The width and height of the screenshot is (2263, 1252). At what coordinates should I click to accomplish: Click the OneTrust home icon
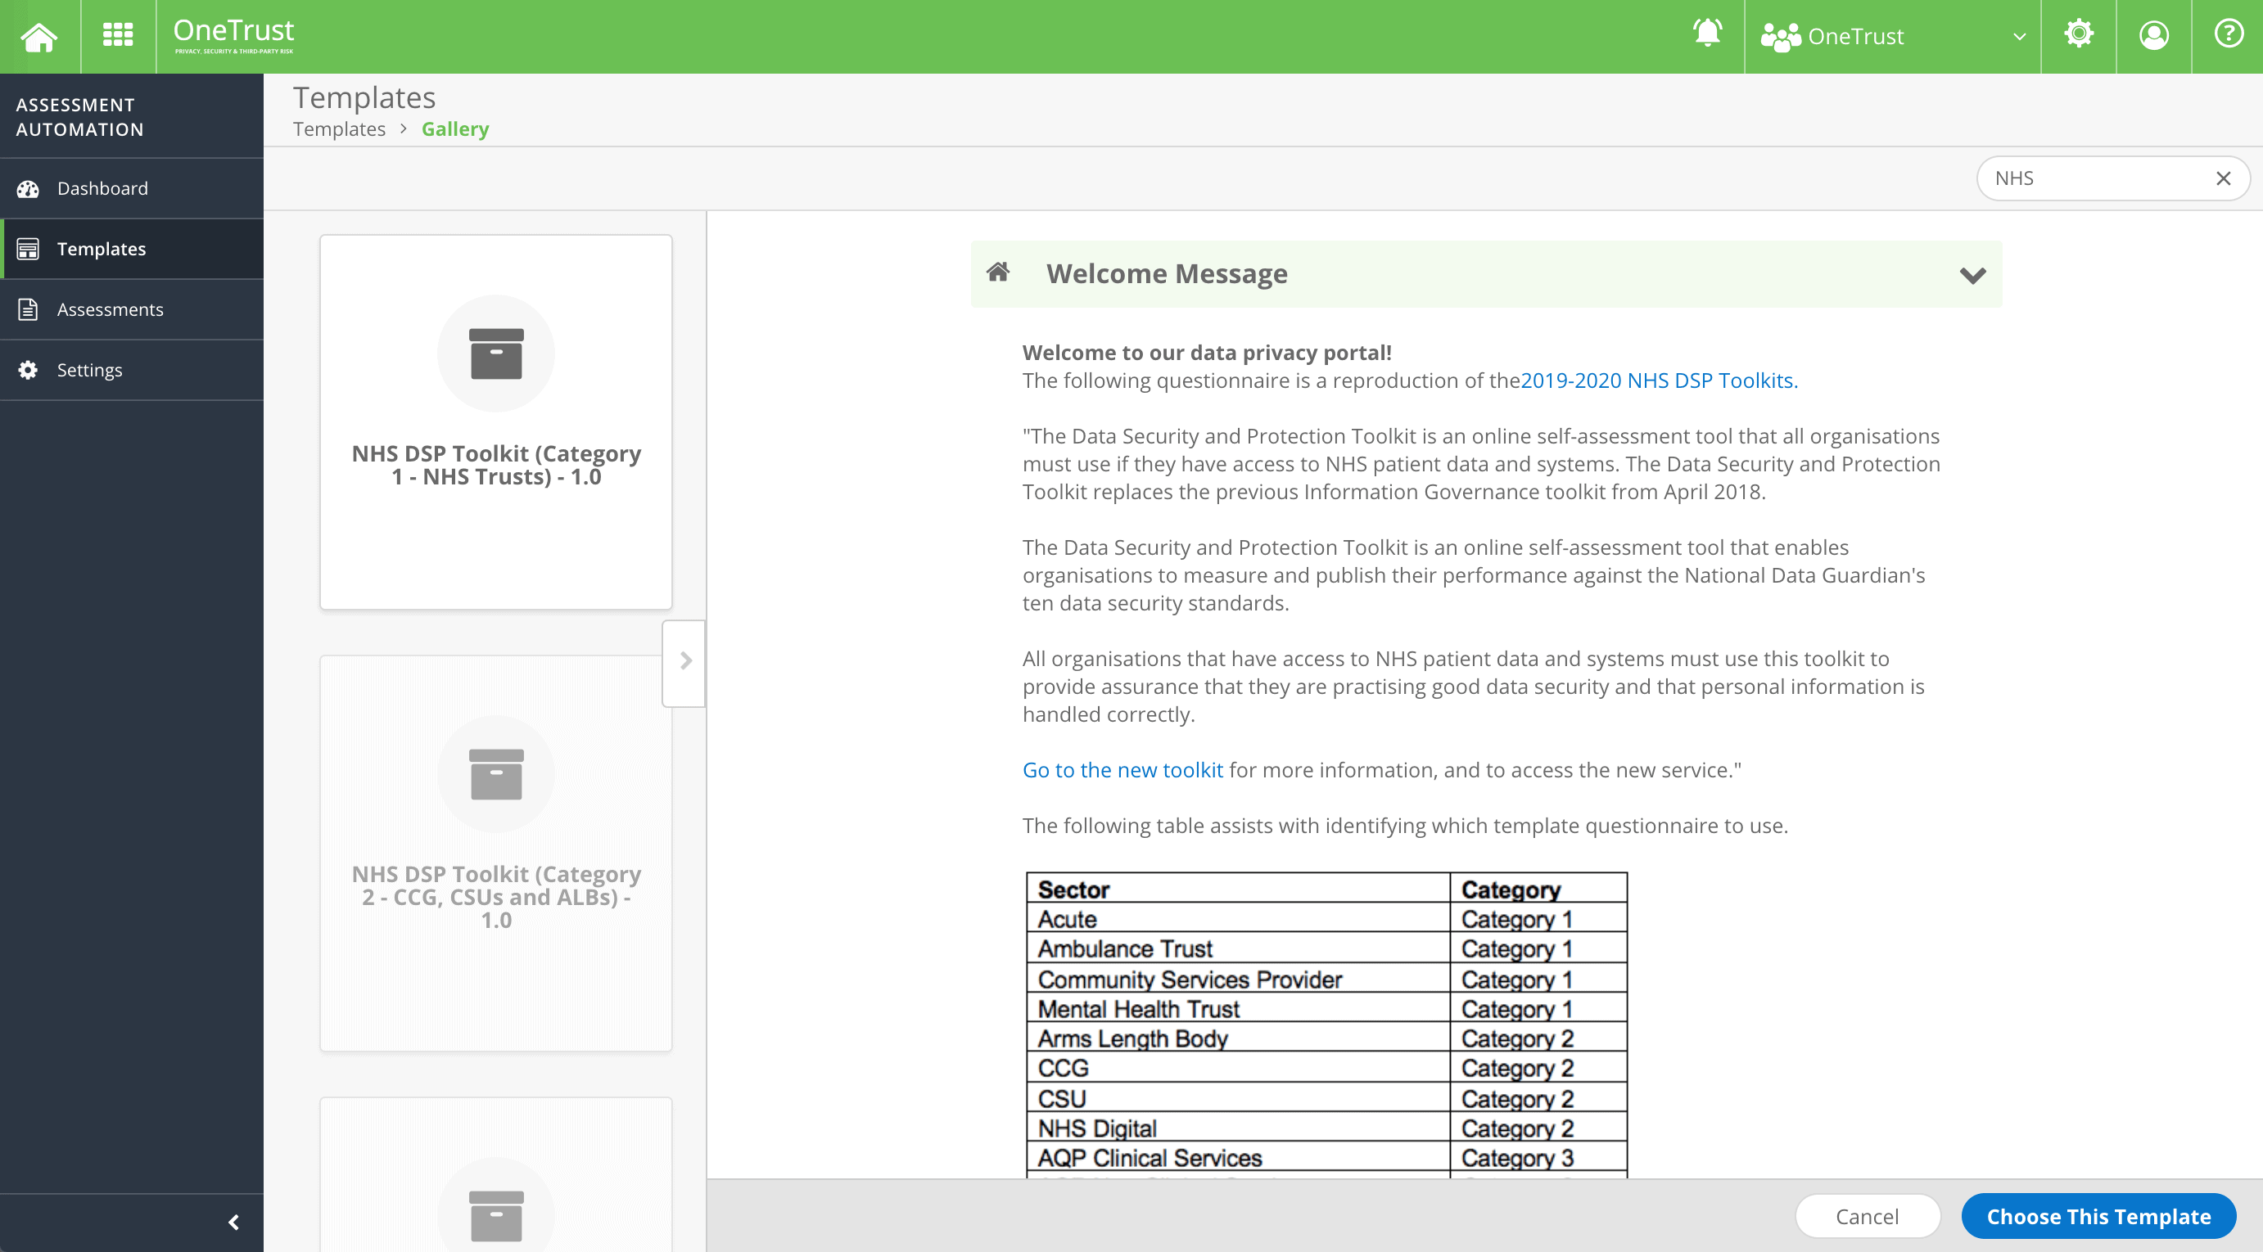pyautogui.click(x=42, y=35)
